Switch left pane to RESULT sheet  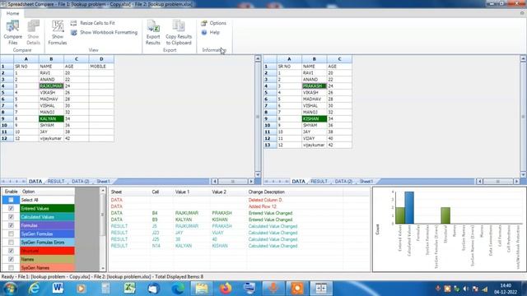pos(56,181)
